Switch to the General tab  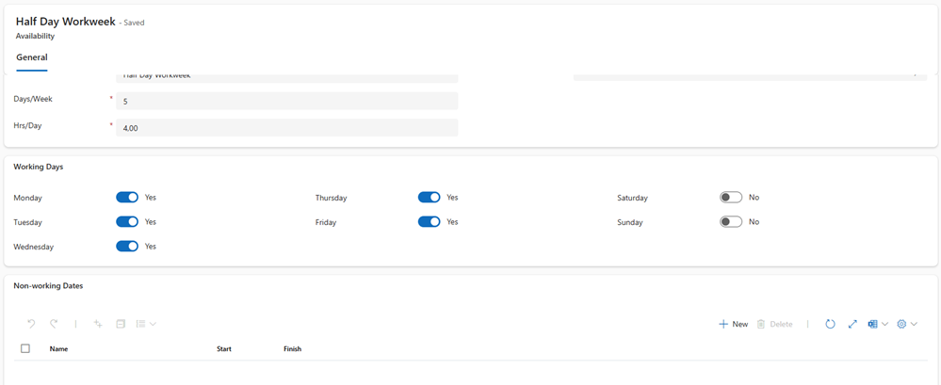coord(32,57)
